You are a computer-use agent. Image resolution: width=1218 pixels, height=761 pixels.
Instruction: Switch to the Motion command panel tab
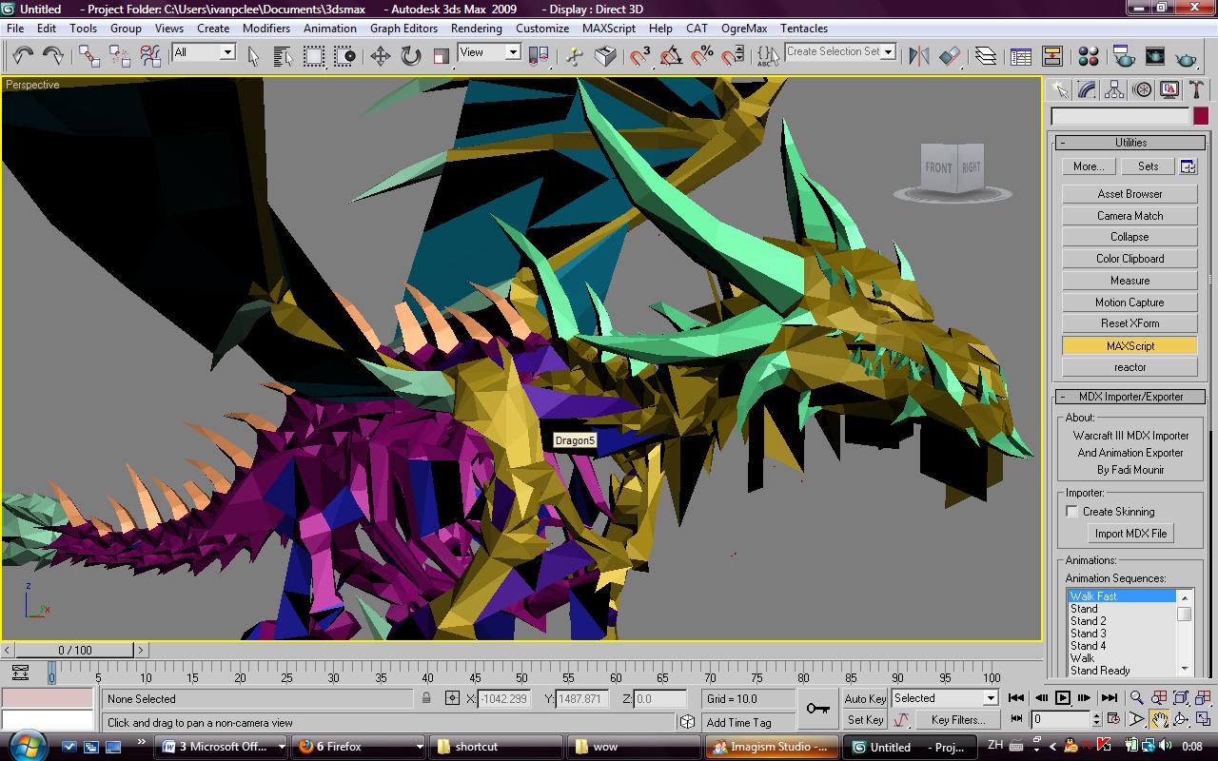tap(1142, 89)
